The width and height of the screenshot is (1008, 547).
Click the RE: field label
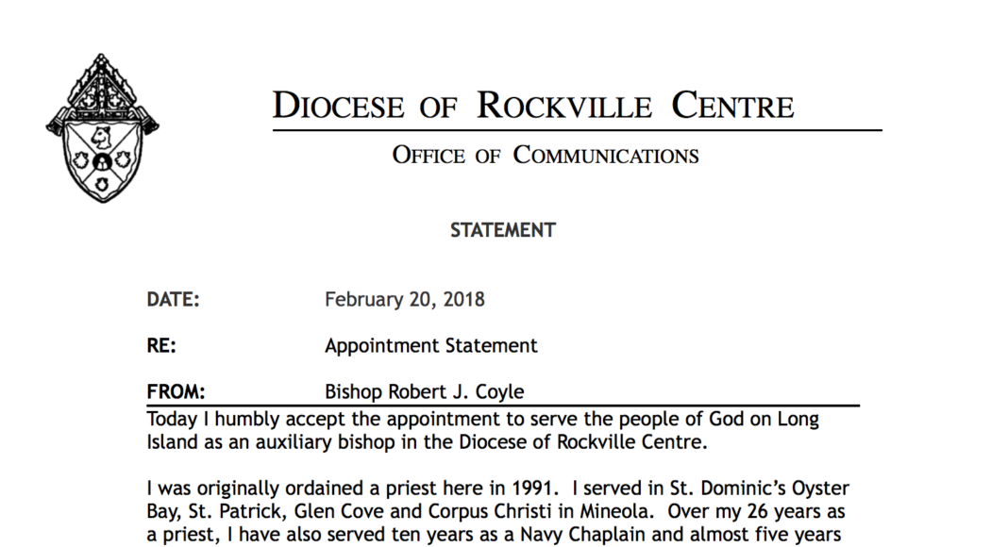[161, 346]
